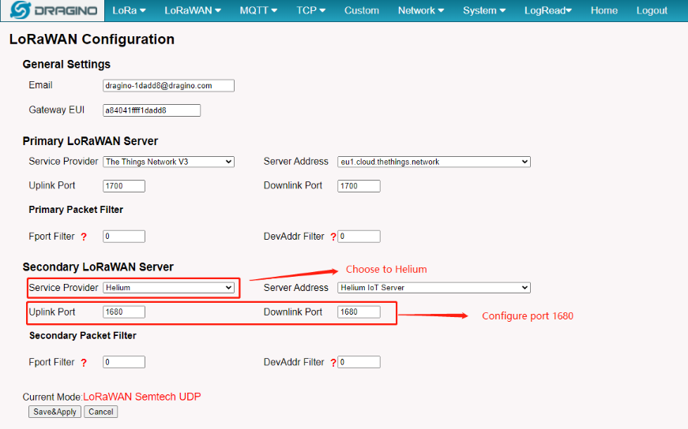
Task: Click Primary Fport Filter help icon
Action: pyautogui.click(x=84, y=237)
